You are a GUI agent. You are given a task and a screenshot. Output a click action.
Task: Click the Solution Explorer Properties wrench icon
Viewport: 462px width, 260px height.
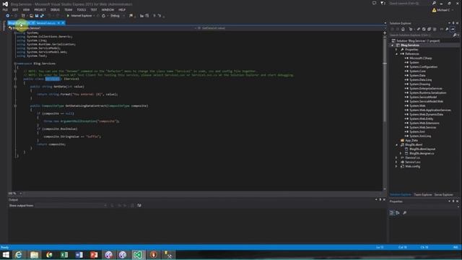point(447,29)
